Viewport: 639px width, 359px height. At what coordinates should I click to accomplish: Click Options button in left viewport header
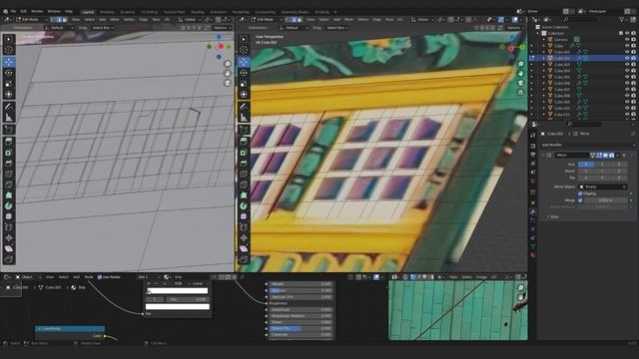pyautogui.click(x=222, y=28)
